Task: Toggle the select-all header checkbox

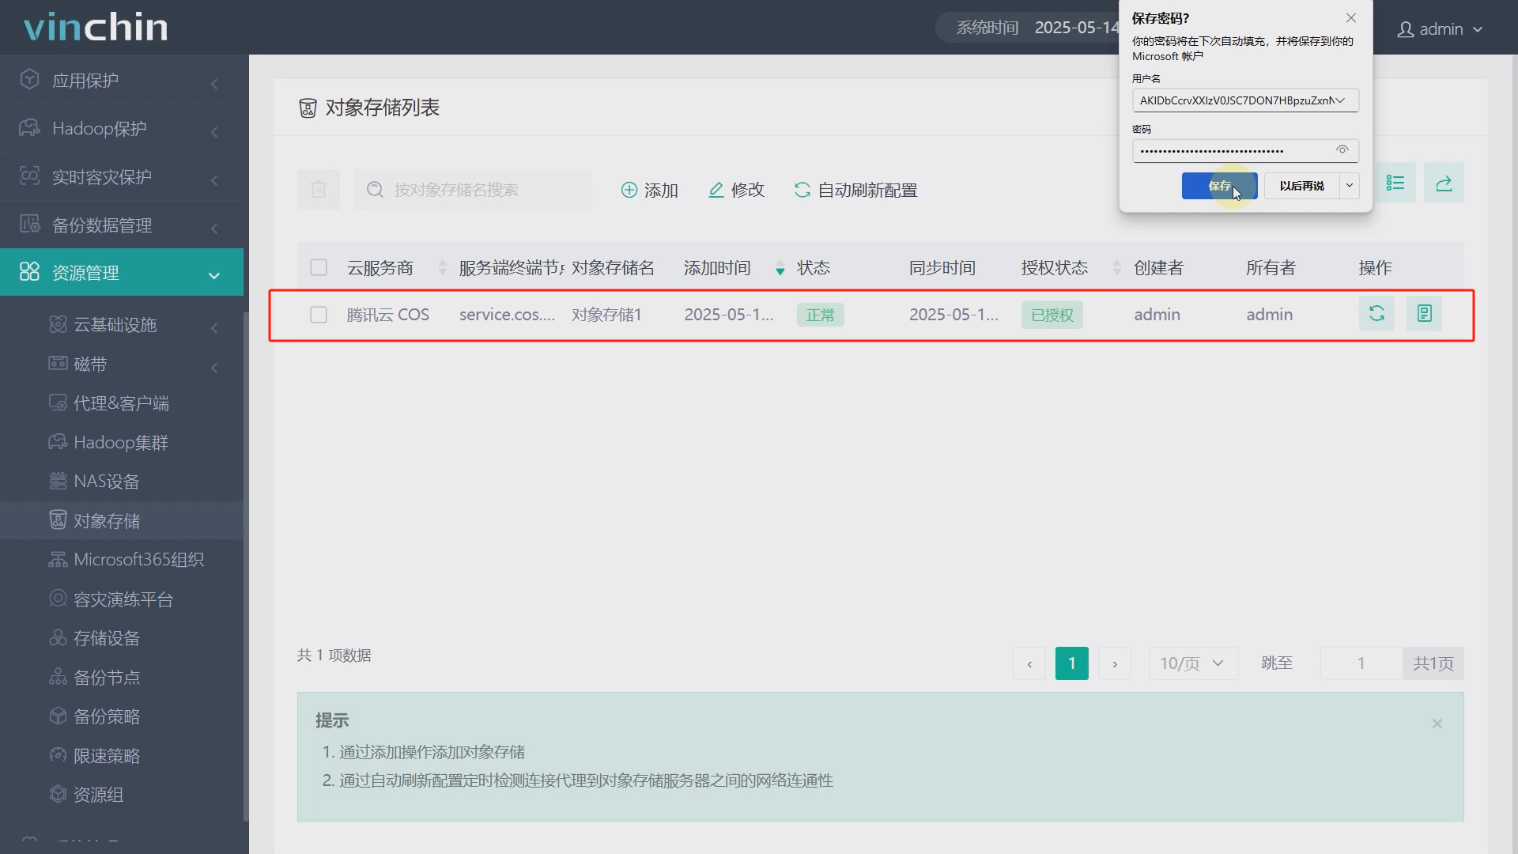Action: 319,267
